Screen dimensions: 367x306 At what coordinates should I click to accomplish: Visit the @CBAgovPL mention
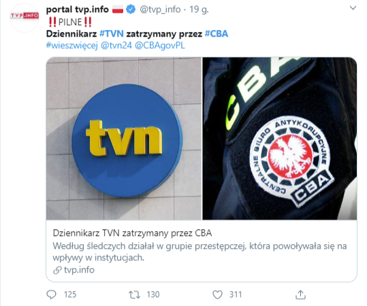tap(160, 45)
